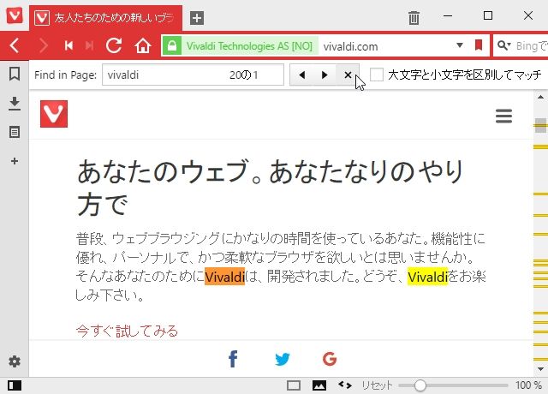The image size is (548, 394).
Task: Bookmark this page with red bookmark icon
Action: click(x=479, y=45)
